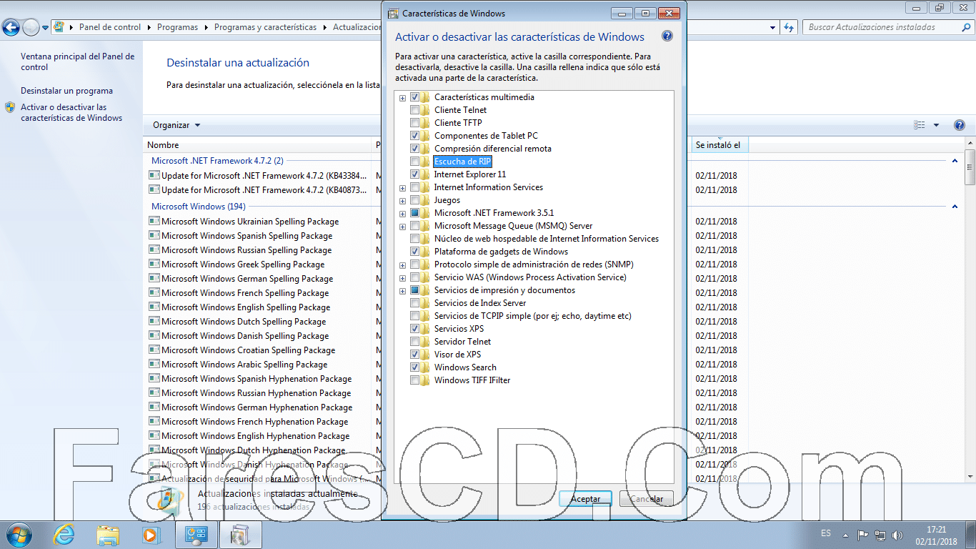Image resolution: width=976 pixels, height=549 pixels.
Task: Click the Windows Features taskbar button
Action: [241, 535]
